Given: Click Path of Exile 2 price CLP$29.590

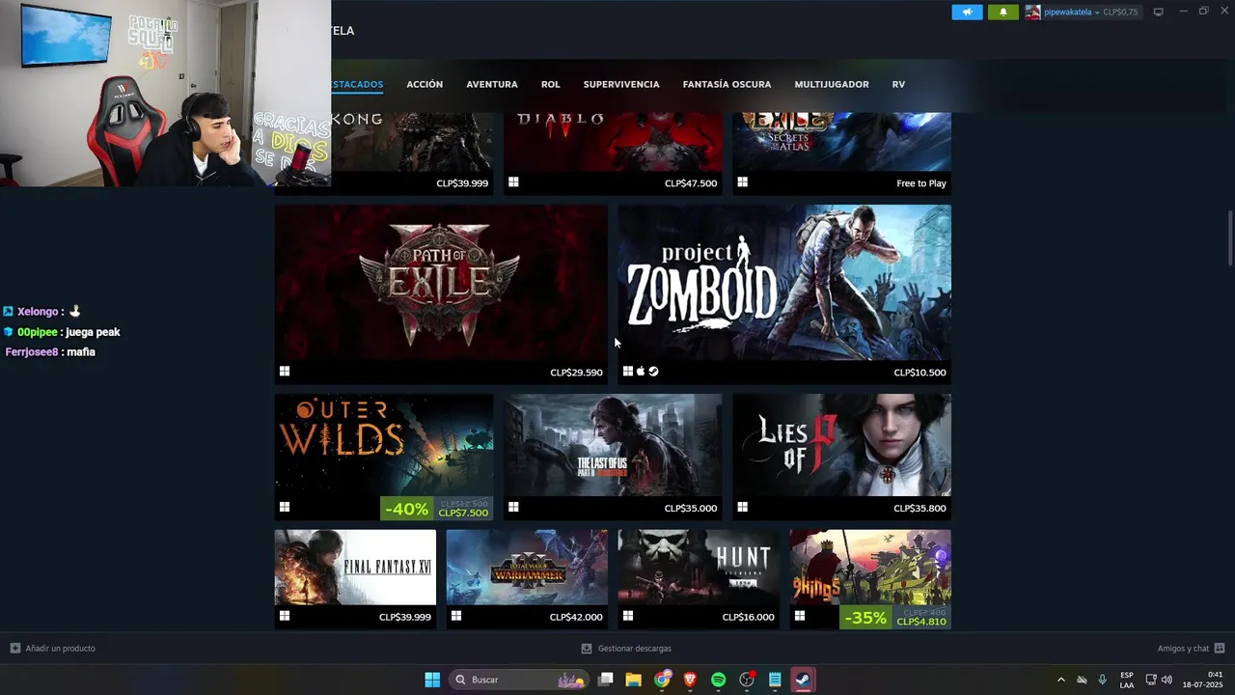Looking at the screenshot, I should coord(576,373).
